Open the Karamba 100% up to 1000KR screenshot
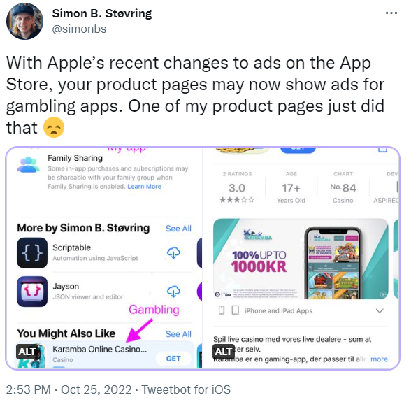The width and height of the screenshot is (418, 402). [x=301, y=259]
